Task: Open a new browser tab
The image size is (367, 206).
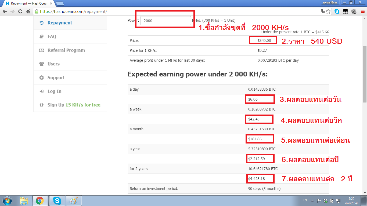Action: [x=60, y=3]
